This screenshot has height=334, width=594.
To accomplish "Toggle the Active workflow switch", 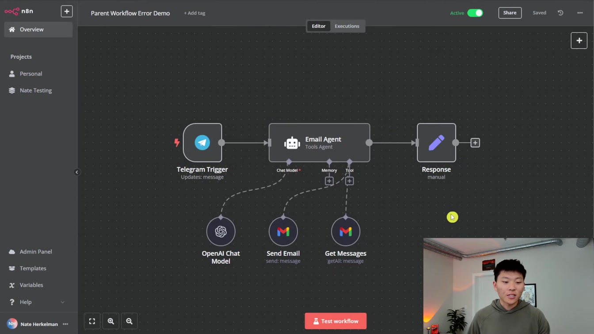I will click(475, 13).
